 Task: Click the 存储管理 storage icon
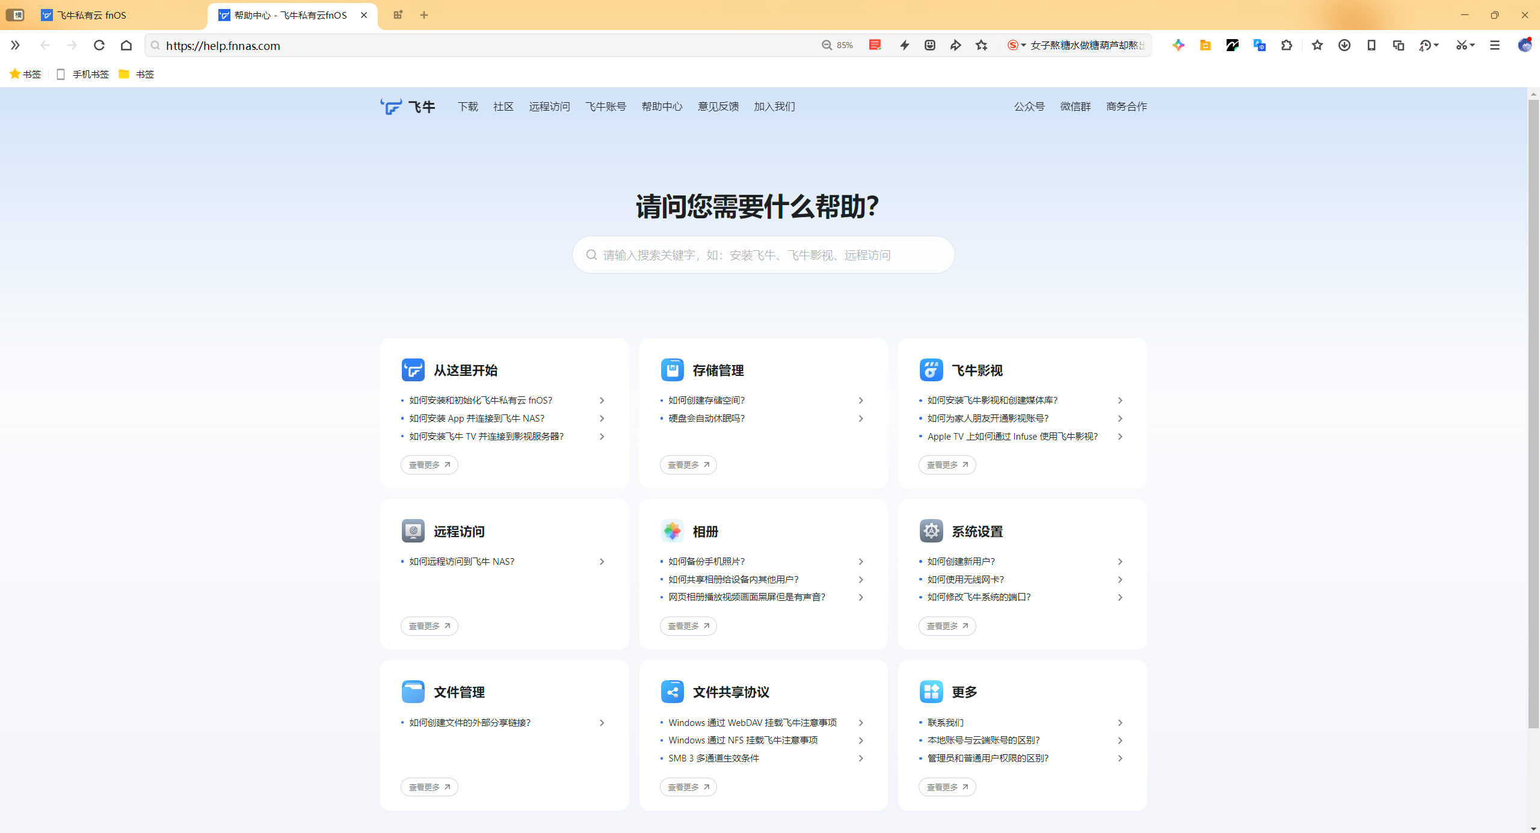tap(672, 370)
